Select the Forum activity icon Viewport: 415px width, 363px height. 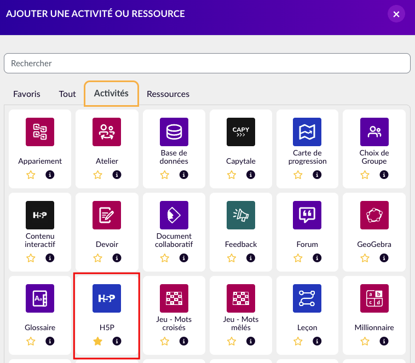click(307, 215)
